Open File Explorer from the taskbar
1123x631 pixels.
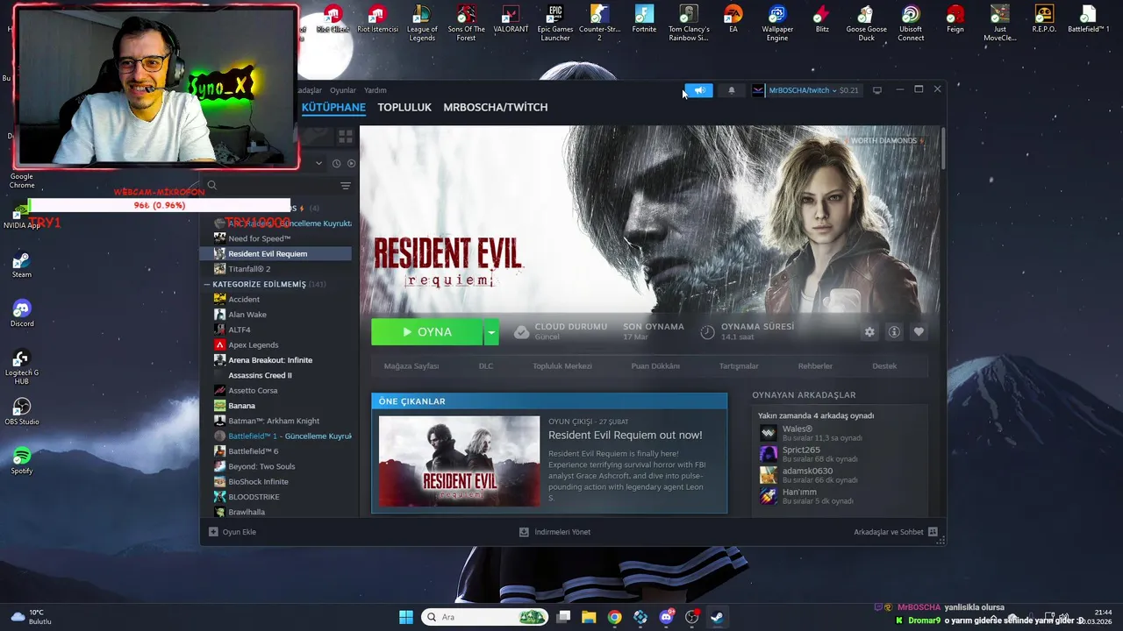tap(588, 617)
